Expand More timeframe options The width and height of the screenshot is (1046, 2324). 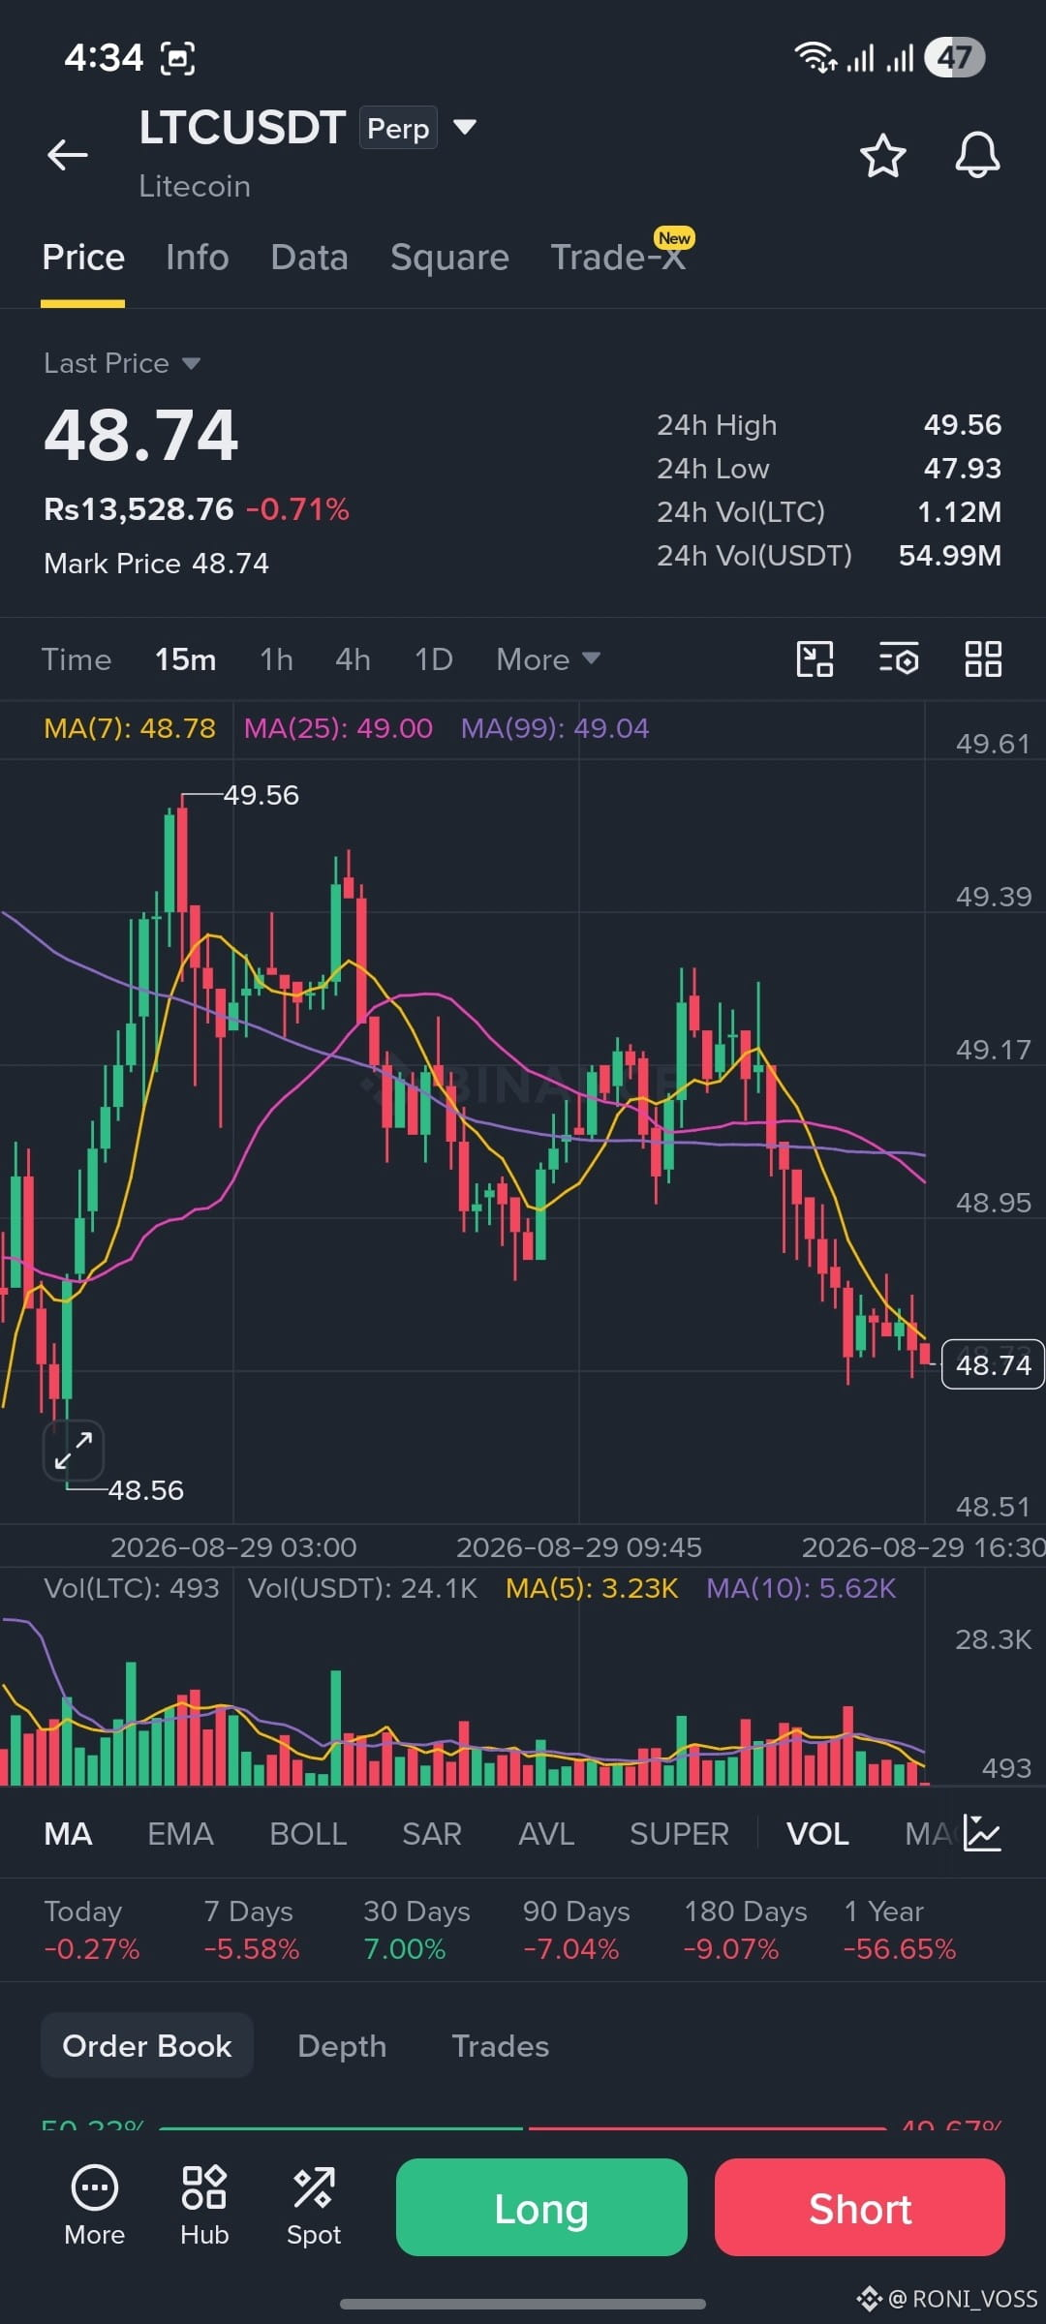coord(548,659)
